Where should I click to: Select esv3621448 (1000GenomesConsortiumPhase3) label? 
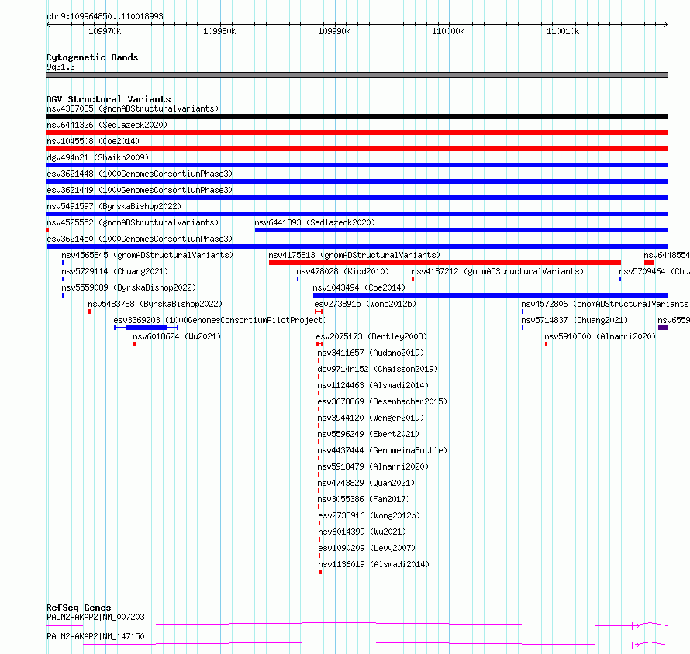[x=140, y=174]
